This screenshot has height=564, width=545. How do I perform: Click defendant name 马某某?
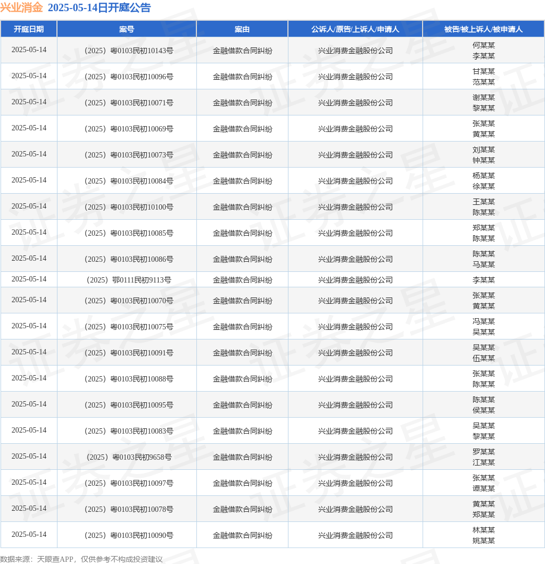[483, 265]
